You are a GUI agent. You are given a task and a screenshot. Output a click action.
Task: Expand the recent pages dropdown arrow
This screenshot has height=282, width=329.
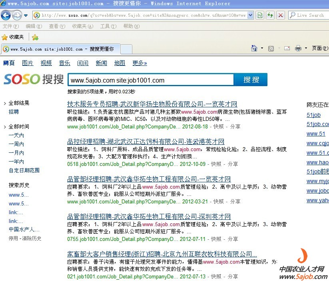pyautogui.click(x=26, y=16)
